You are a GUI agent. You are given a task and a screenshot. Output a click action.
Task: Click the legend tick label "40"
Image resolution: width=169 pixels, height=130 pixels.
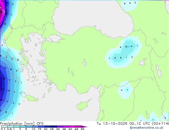coord(70,129)
